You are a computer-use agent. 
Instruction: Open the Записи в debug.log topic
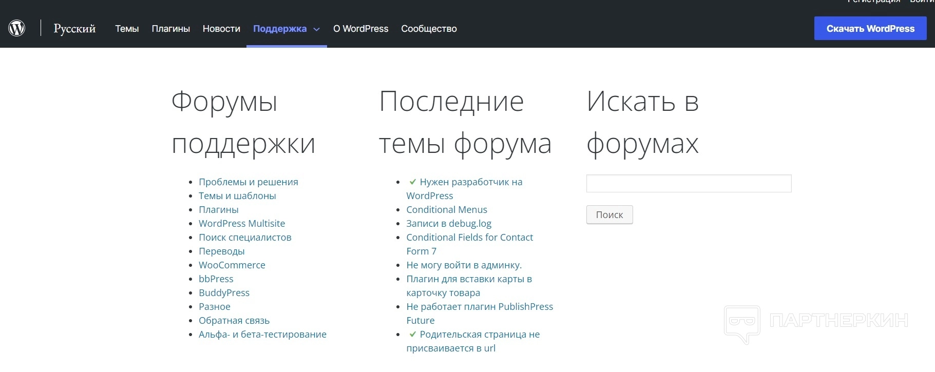tap(449, 223)
